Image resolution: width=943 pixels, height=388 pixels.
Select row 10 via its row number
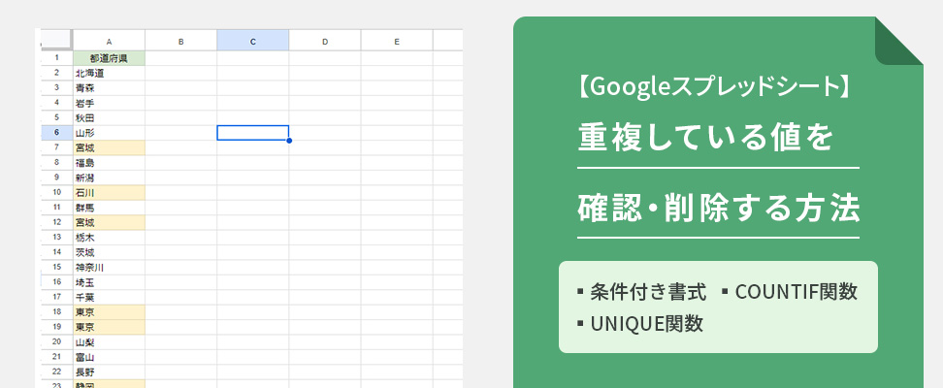(56, 193)
